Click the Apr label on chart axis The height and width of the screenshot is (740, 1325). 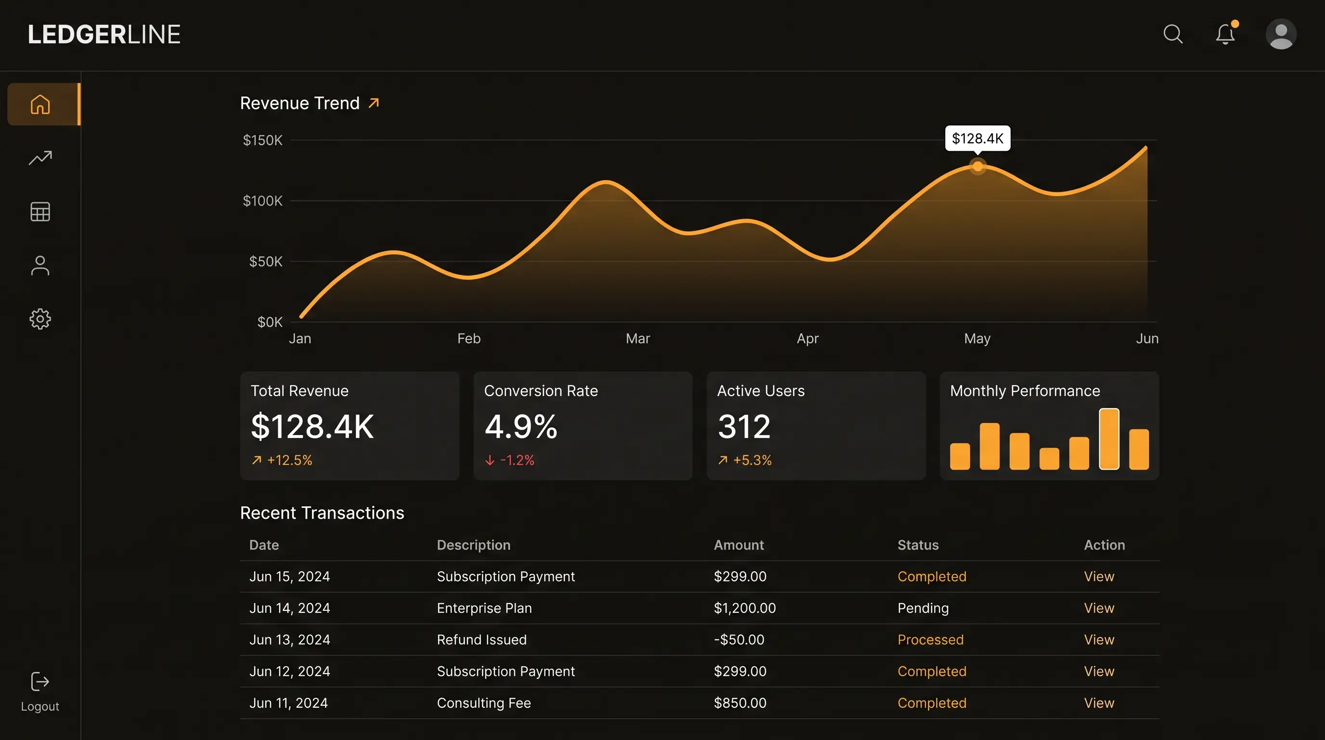point(807,339)
